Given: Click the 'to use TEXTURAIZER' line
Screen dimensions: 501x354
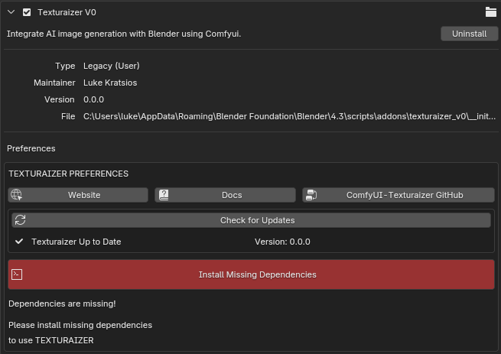Looking at the screenshot, I should tap(51, 340).
